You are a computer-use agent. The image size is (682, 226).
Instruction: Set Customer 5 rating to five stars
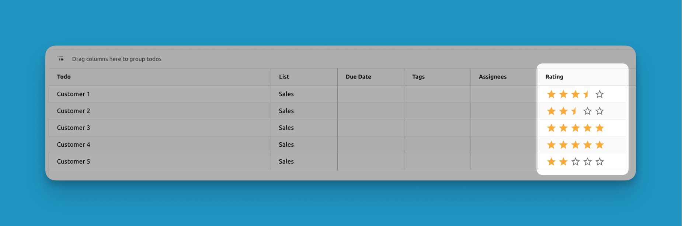600,161
